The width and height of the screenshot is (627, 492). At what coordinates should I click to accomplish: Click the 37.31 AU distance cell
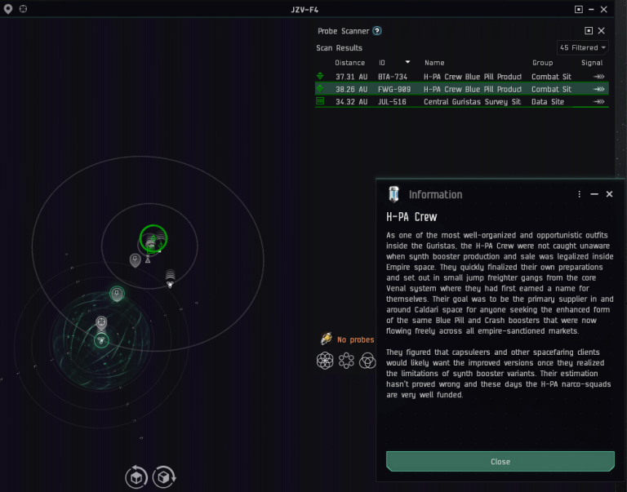pos(351,77)
